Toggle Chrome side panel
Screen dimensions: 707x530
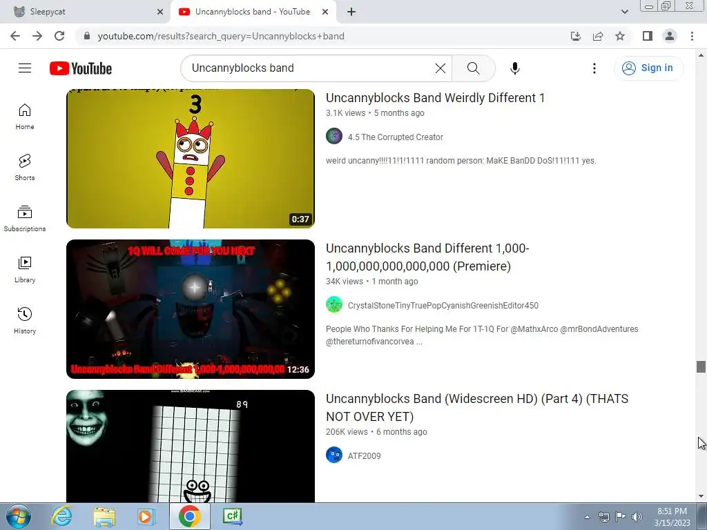tap(648, 36)
